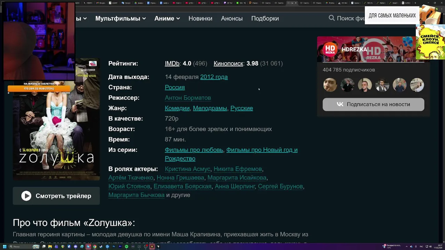Viewport: 445px width, 250px height.
Task: Open the Русские genre link
Action: [x=242, y=108]
